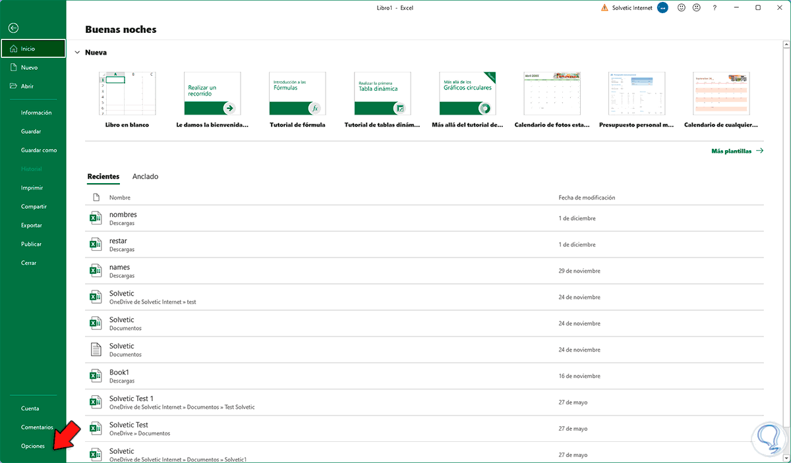Open the Solvetic Internet account name
The height and width of the screenshot is (463, 791).
click(631, 8)
